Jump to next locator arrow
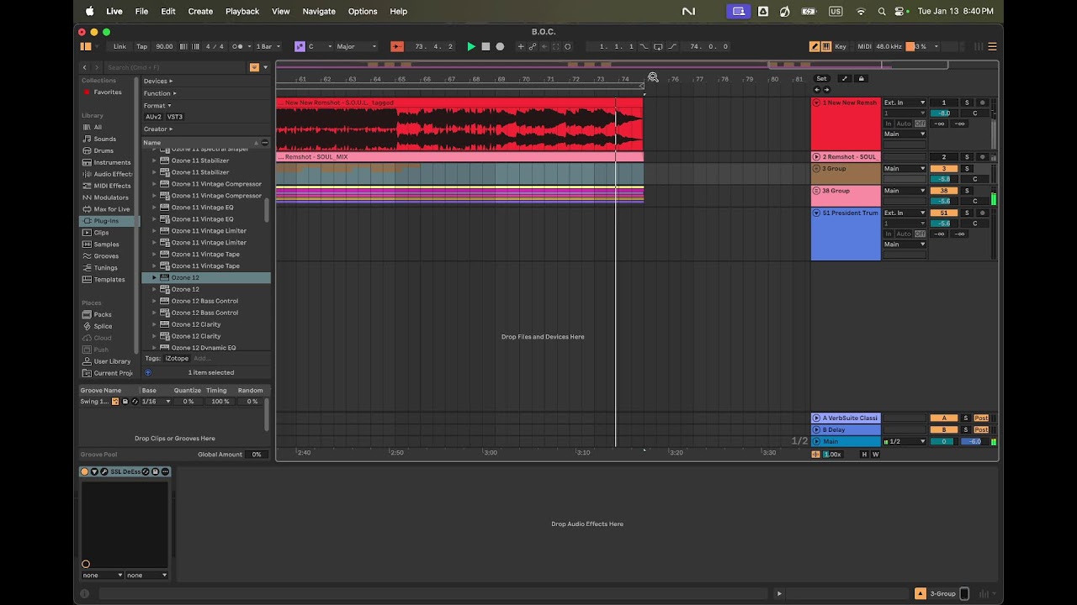The width and height of the screenshot is (1077, 605). pyautogui.click(x=826, y=89)
